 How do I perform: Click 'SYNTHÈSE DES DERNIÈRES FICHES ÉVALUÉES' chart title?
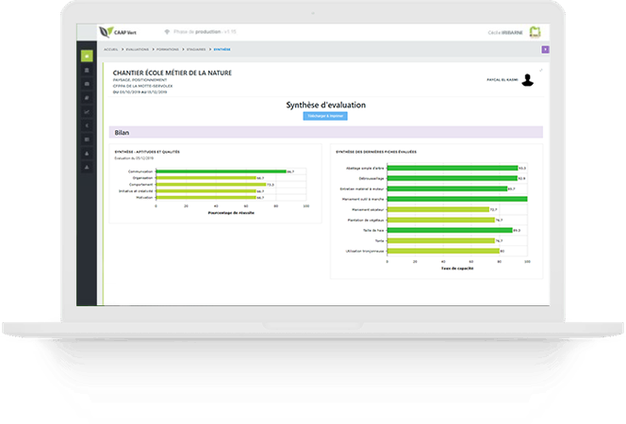point(376,152)
